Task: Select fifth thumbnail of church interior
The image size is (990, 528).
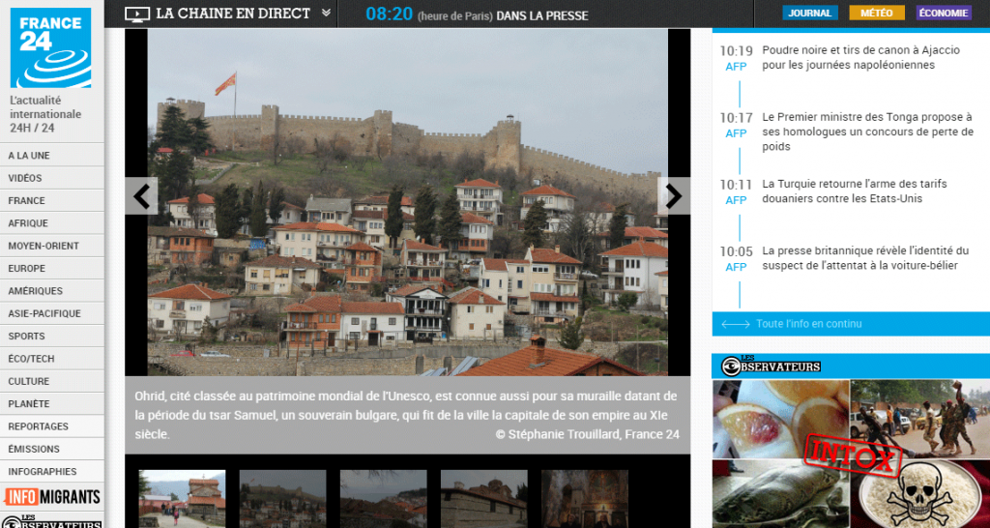Action: [x=585, y=498]
